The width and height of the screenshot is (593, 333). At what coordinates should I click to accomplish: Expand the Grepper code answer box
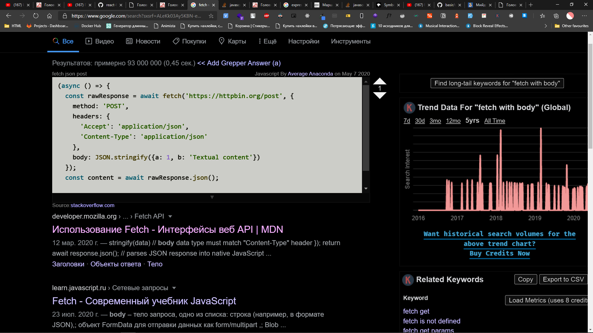tap(212, 197)
